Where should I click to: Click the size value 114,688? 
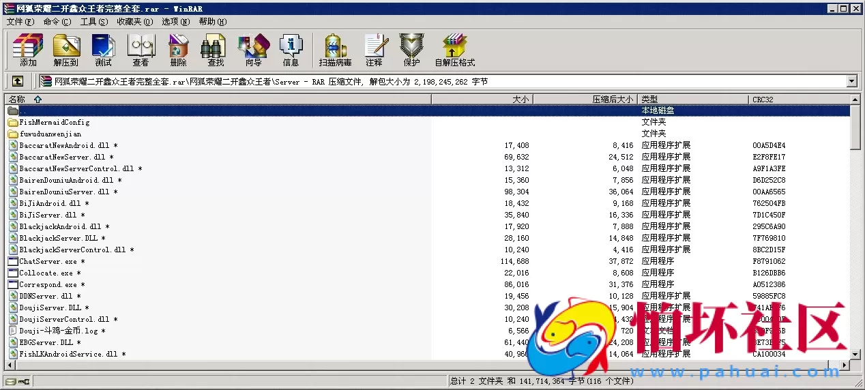515,261
